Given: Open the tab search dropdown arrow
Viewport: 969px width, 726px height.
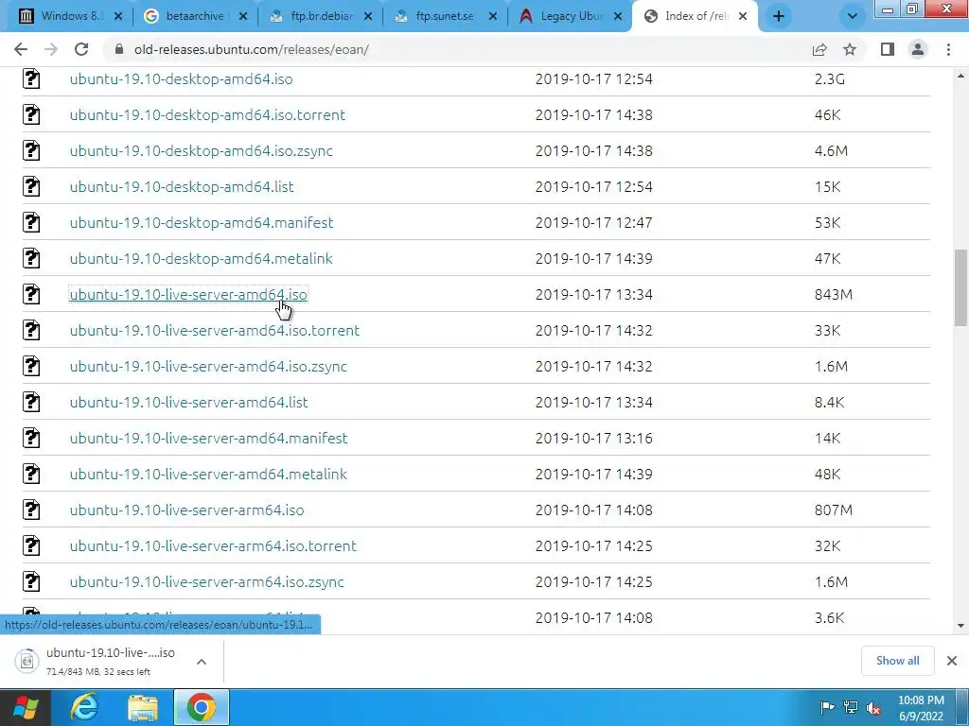Looking at the screenshot, I should pos(853,16).
